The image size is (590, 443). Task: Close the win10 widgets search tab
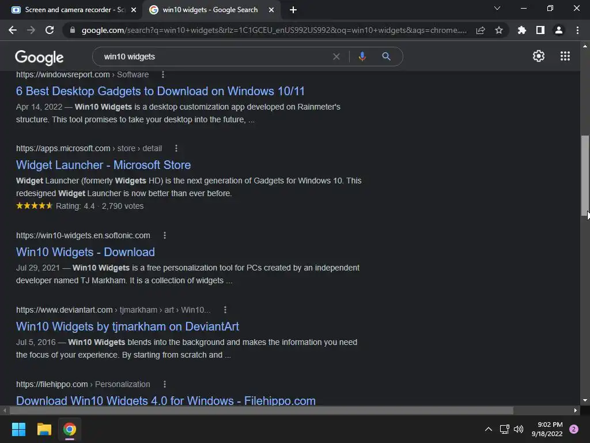[x=271, y=10]
